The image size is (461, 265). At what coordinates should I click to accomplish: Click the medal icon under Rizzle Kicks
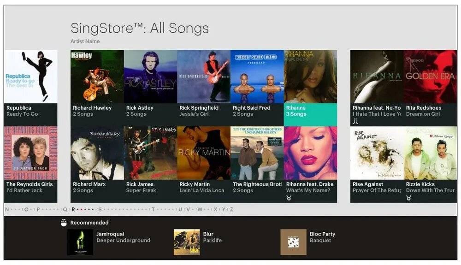tap(408, 198)
